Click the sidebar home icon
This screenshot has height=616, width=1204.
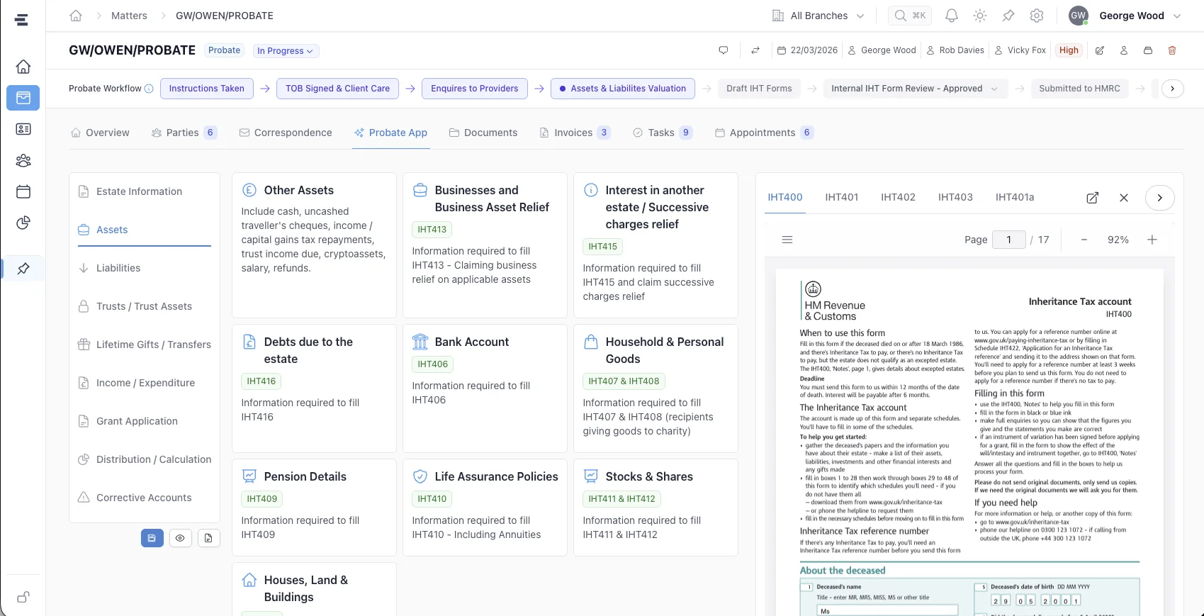pos(23,67)
